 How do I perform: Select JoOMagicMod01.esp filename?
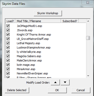pyautogui.click(x=29, y=26)
